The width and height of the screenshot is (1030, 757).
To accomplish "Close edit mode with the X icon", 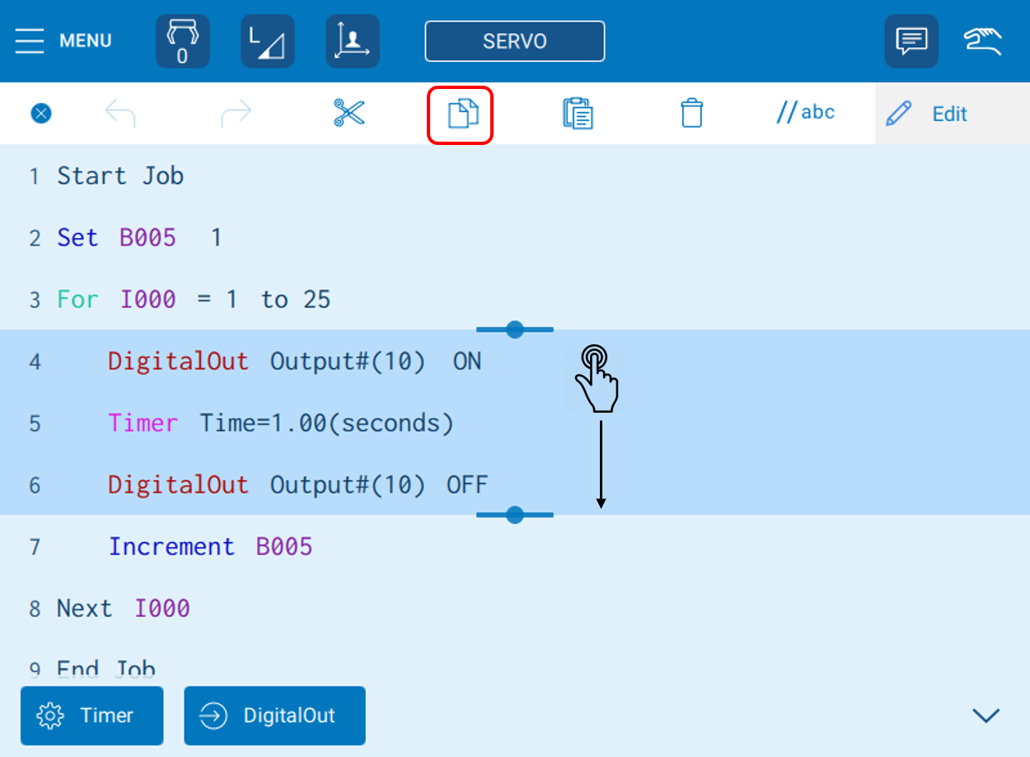I will pyautogui.click(x=41, y=114).
